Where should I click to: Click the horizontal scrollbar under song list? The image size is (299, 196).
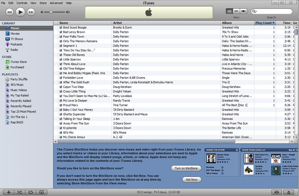tap(146, 142)
